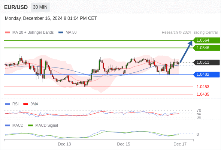
Task: Toggle the MACD Signal legend entry
Action: click(43, 125)
